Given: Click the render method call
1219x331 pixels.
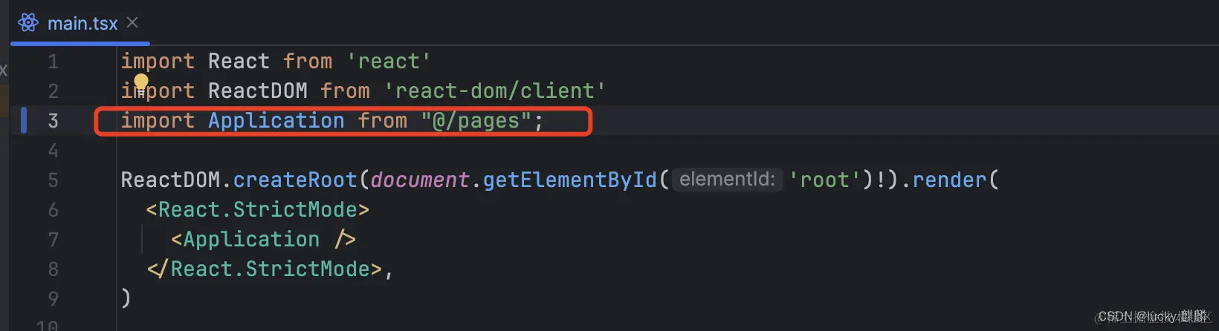Looking at the screenshot, I should point(949,180).
